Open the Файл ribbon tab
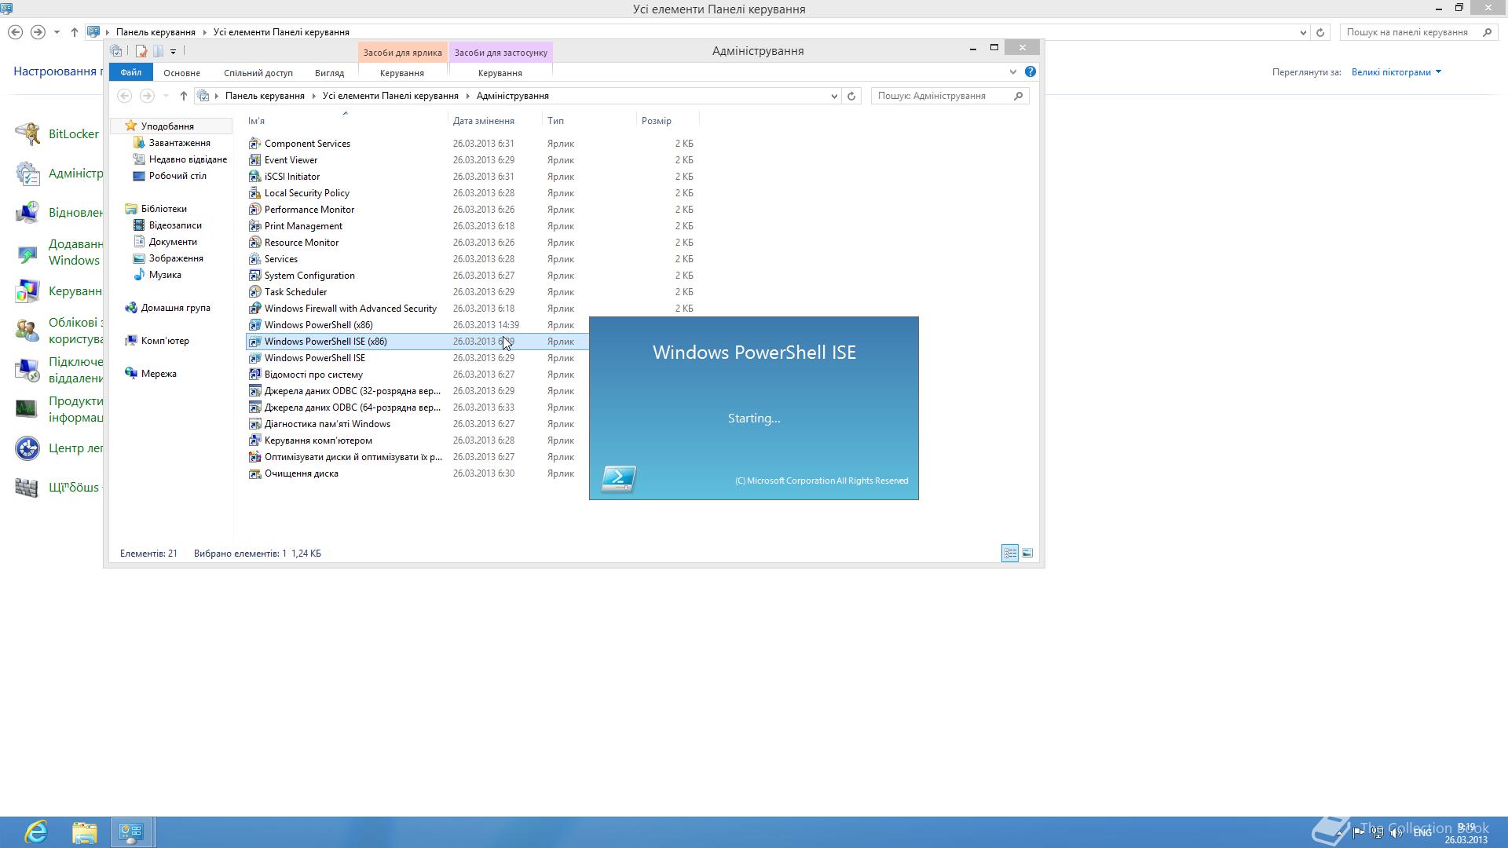This screenshot has height=848, width=1508. (x=130, y=72)
